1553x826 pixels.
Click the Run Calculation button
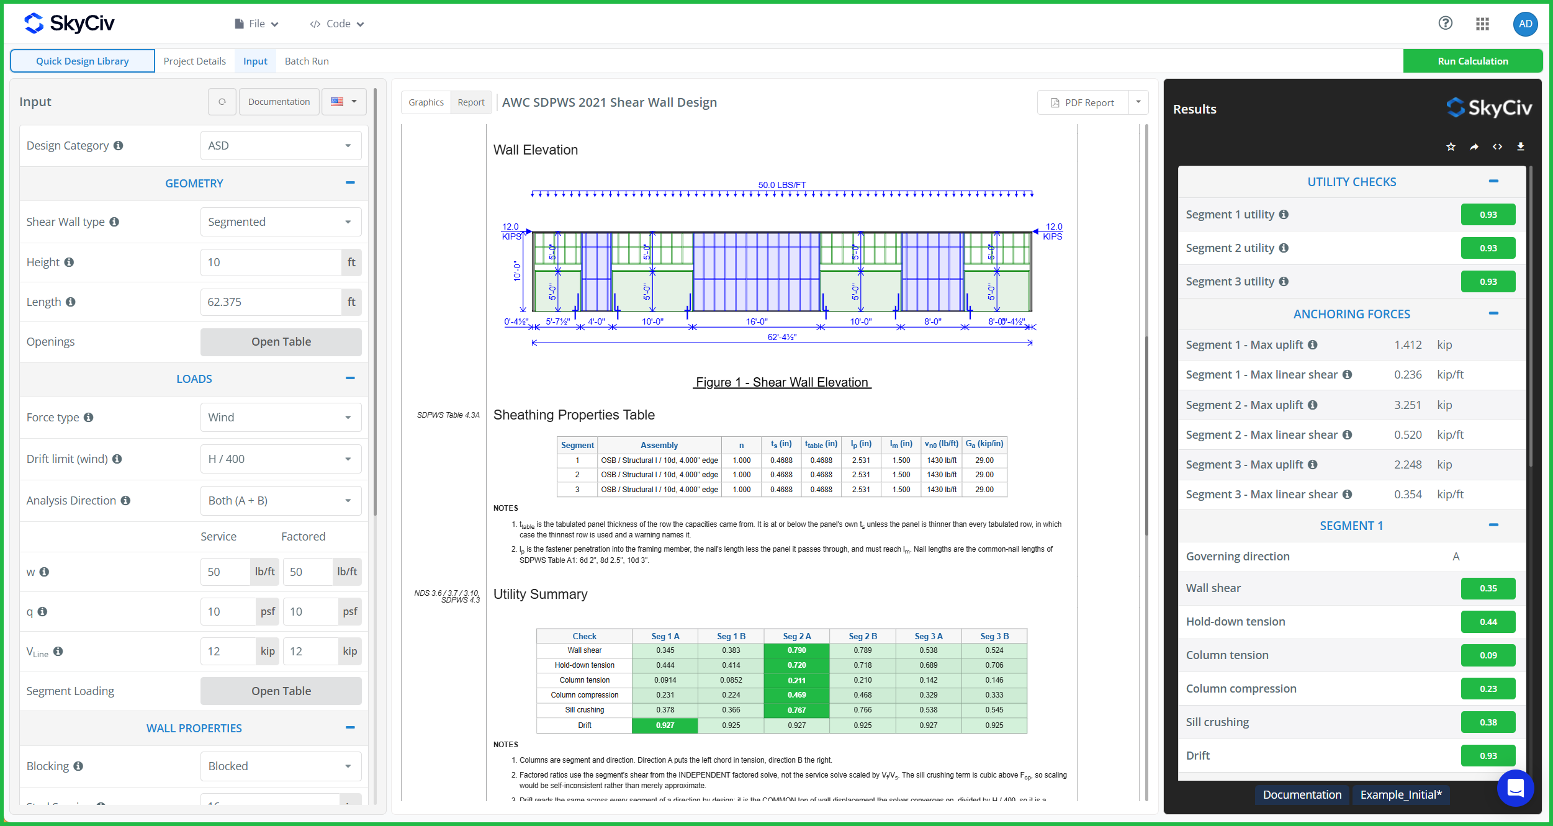click(1472, 61)
